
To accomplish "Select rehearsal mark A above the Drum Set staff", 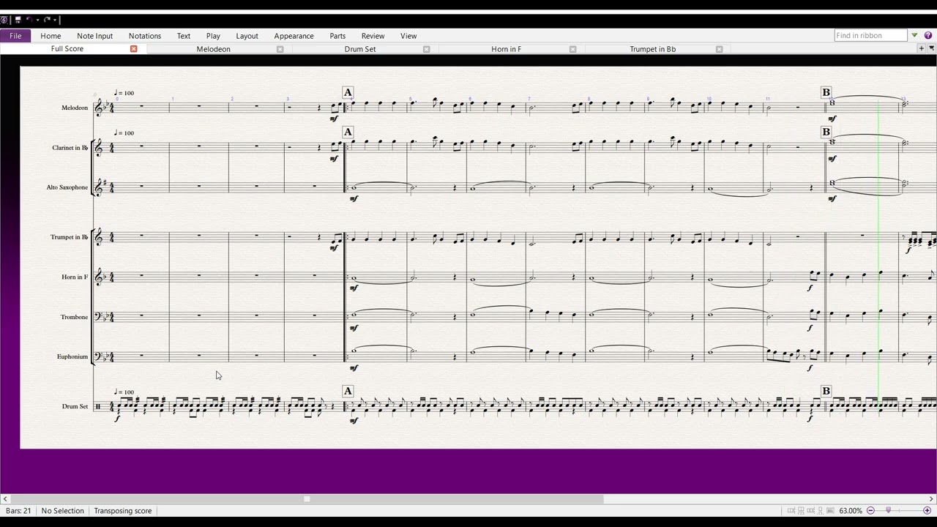I will pyautogui.click(x=348, y=391).
